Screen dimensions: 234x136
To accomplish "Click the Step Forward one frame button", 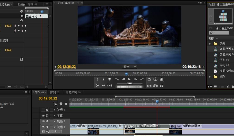I will click(136, 79).
